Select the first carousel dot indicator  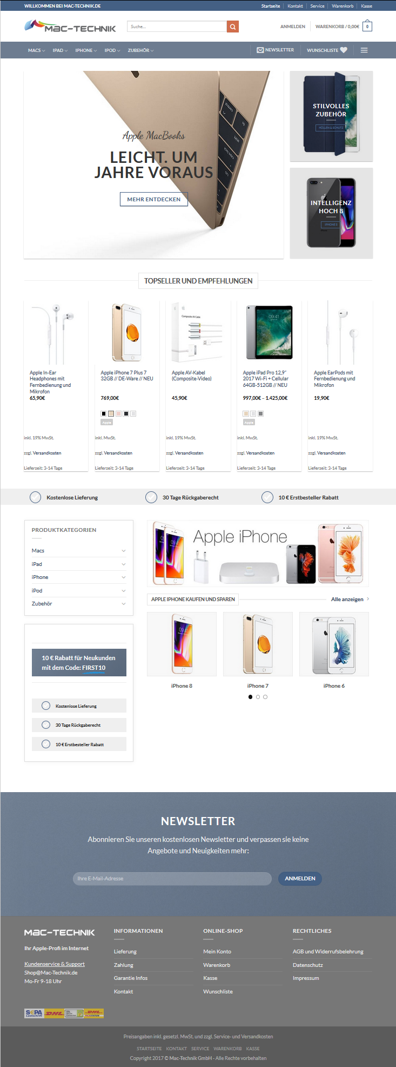[x=250, y=697]
